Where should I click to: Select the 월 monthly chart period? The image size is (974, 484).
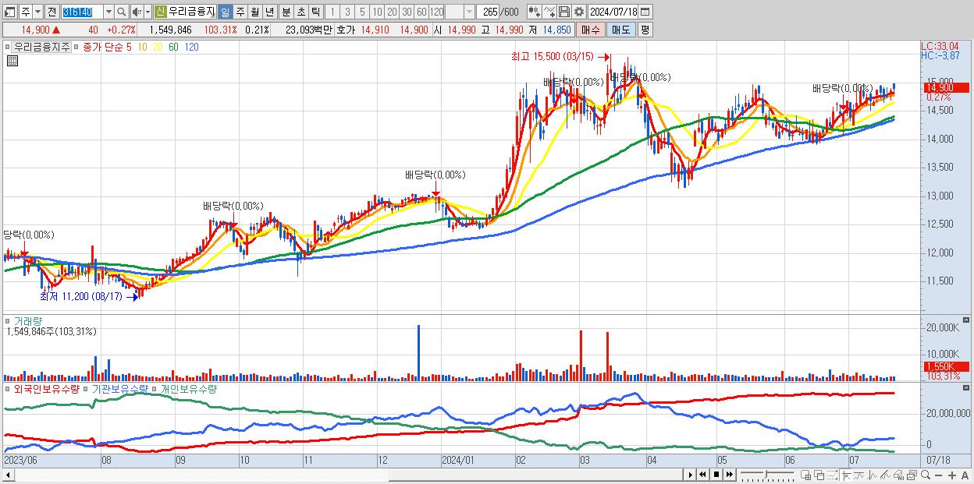(x=254, y=12)
